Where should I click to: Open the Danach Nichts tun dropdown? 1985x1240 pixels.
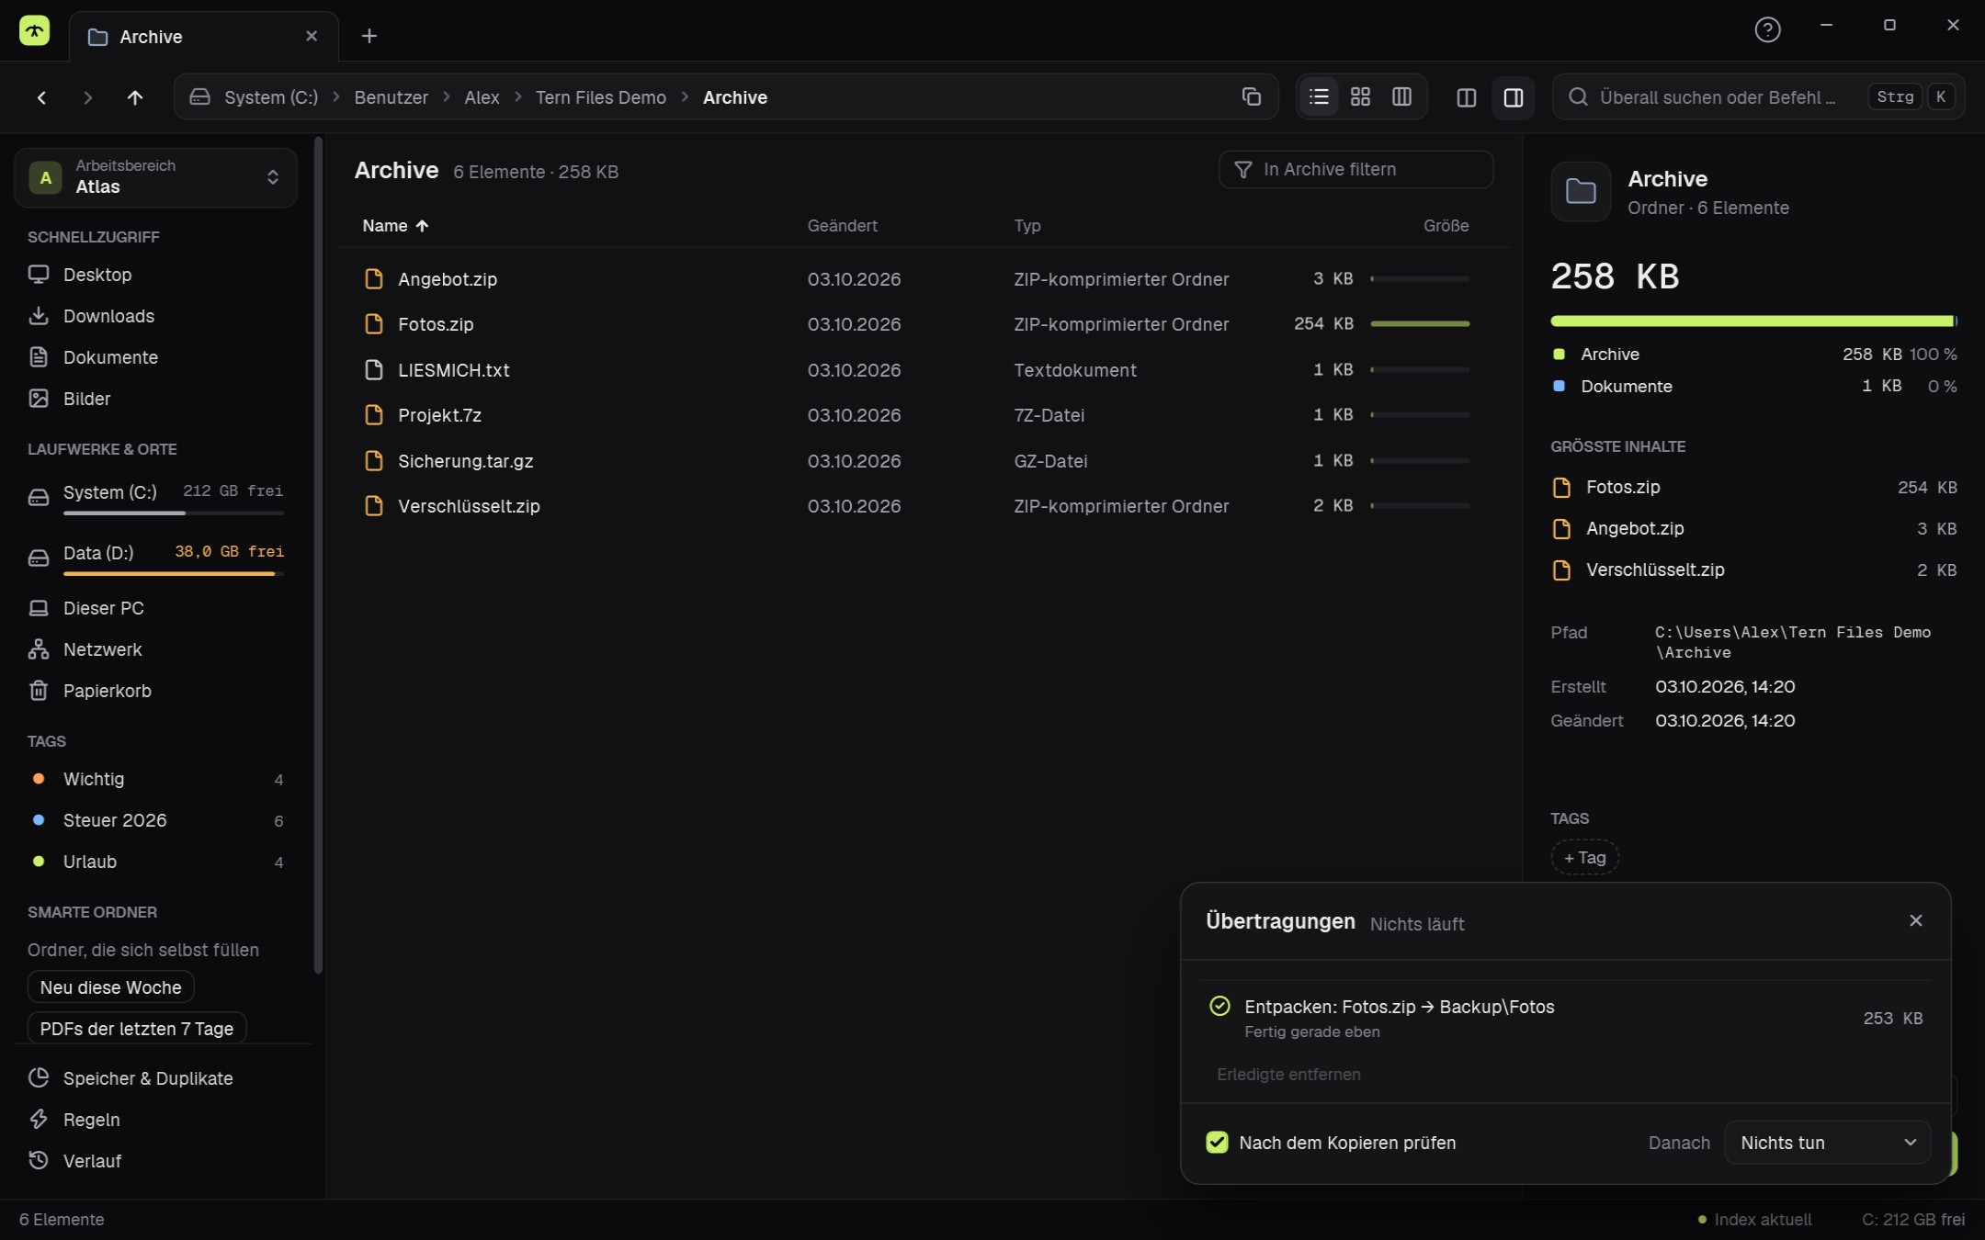[x=1827, y=1143]
